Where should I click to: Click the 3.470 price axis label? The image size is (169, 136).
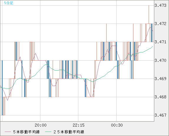160,60
